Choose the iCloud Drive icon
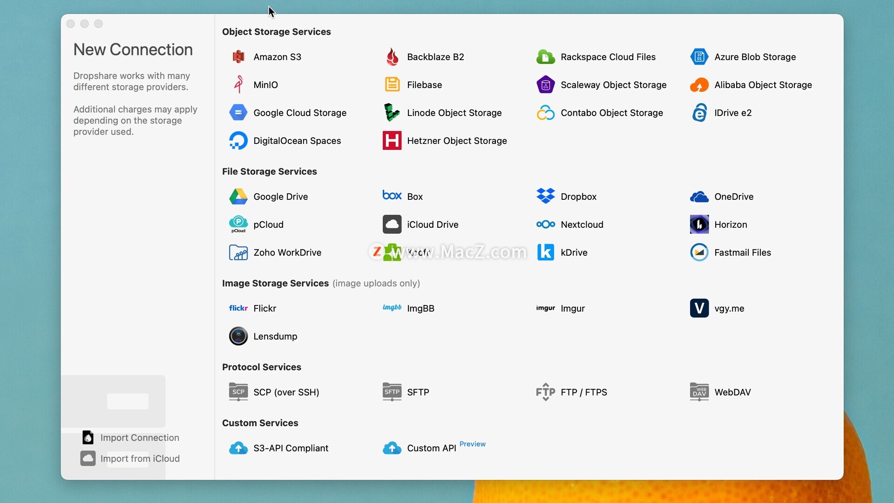Screen dimensions: 894x503 pyautogui.click(x=392, y=224)
